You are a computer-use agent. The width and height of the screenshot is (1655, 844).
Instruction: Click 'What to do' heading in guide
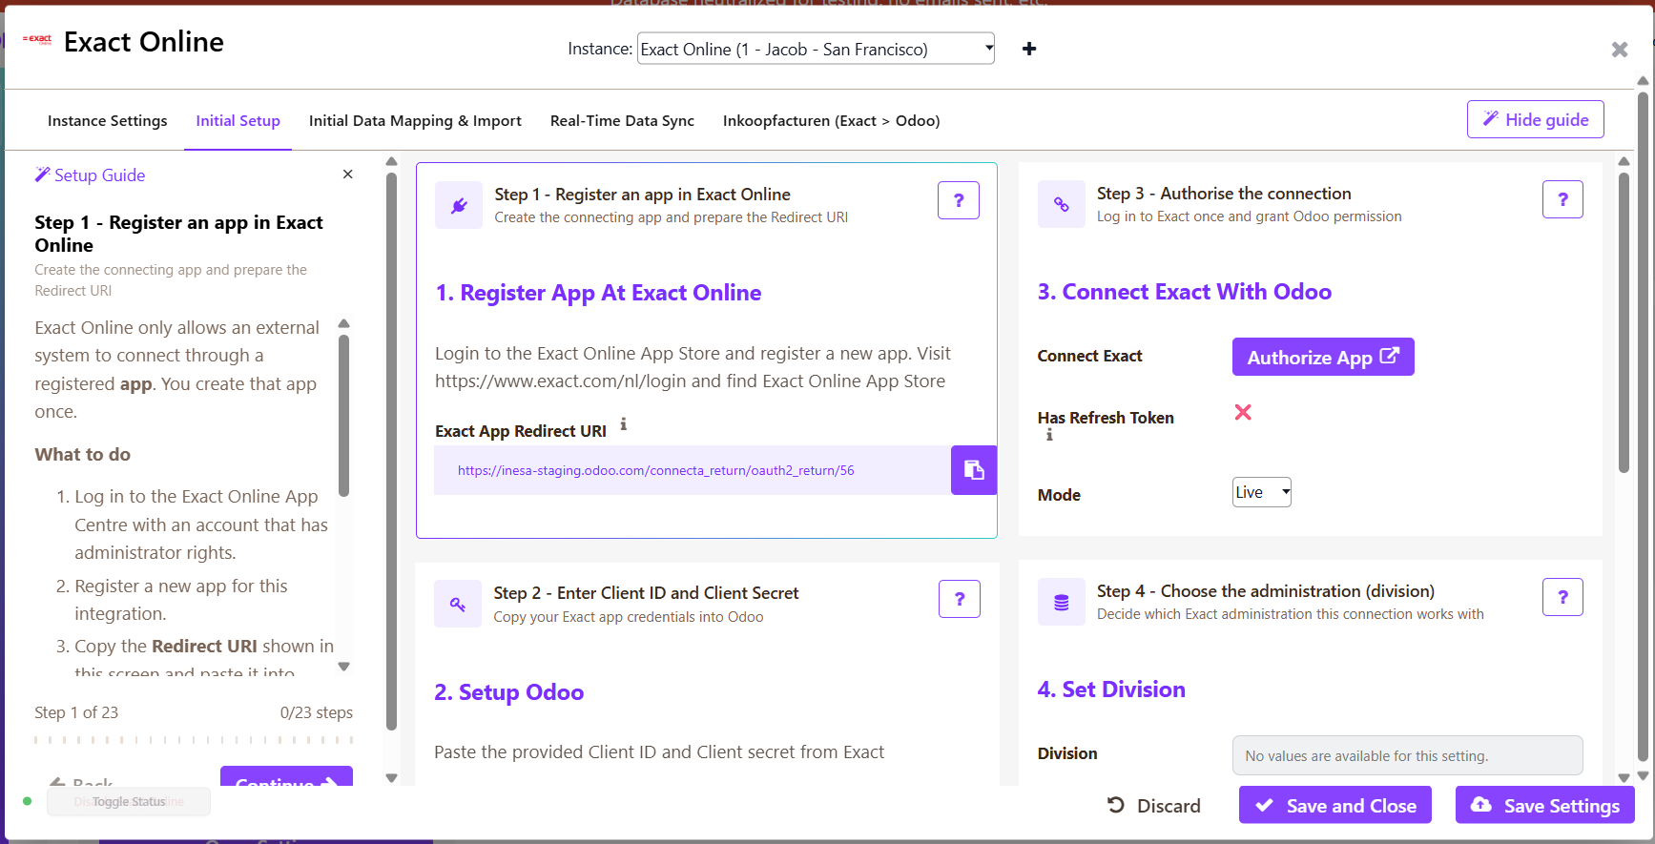coord(83,455)
